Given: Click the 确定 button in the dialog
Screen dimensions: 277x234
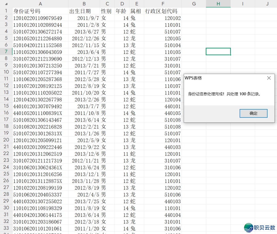Looking at the screenshot, I should (x=253, y=113).
